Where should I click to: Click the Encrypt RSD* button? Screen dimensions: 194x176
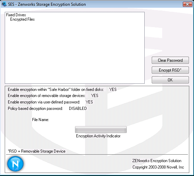[170, 70]
